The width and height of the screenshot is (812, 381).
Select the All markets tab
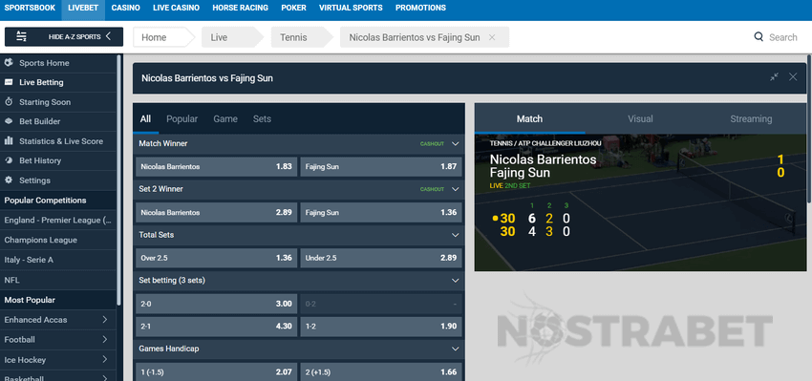coord(145,119)
